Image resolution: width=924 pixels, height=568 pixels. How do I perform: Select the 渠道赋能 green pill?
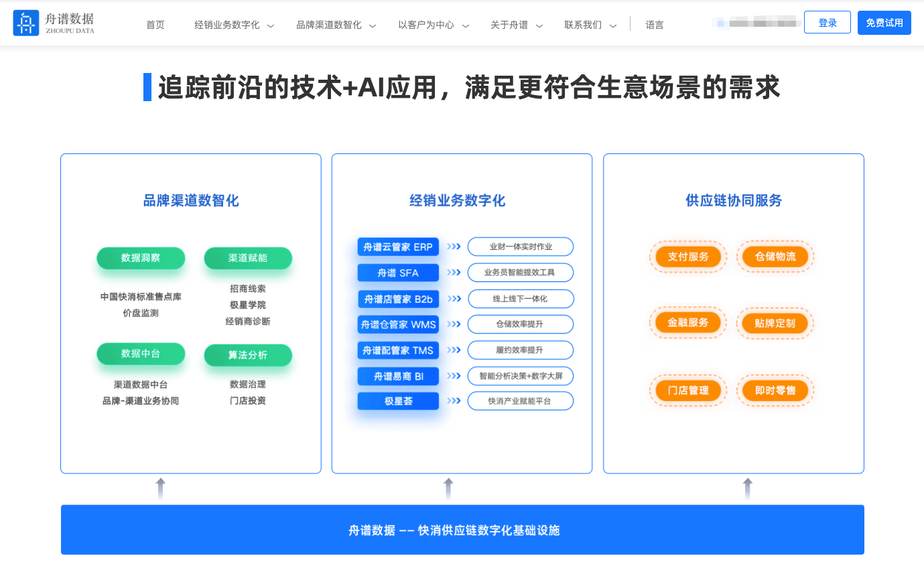[x=248, y=258]
